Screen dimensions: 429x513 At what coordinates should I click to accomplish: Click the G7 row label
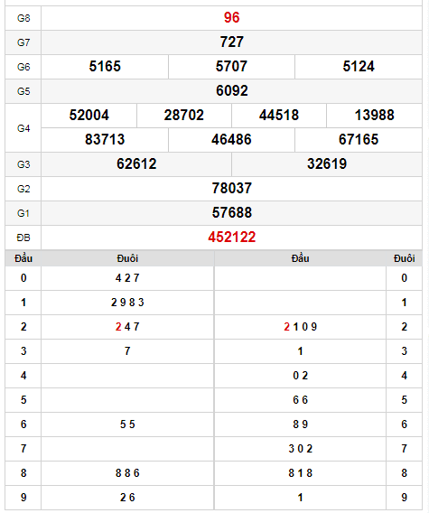(23, 42)
